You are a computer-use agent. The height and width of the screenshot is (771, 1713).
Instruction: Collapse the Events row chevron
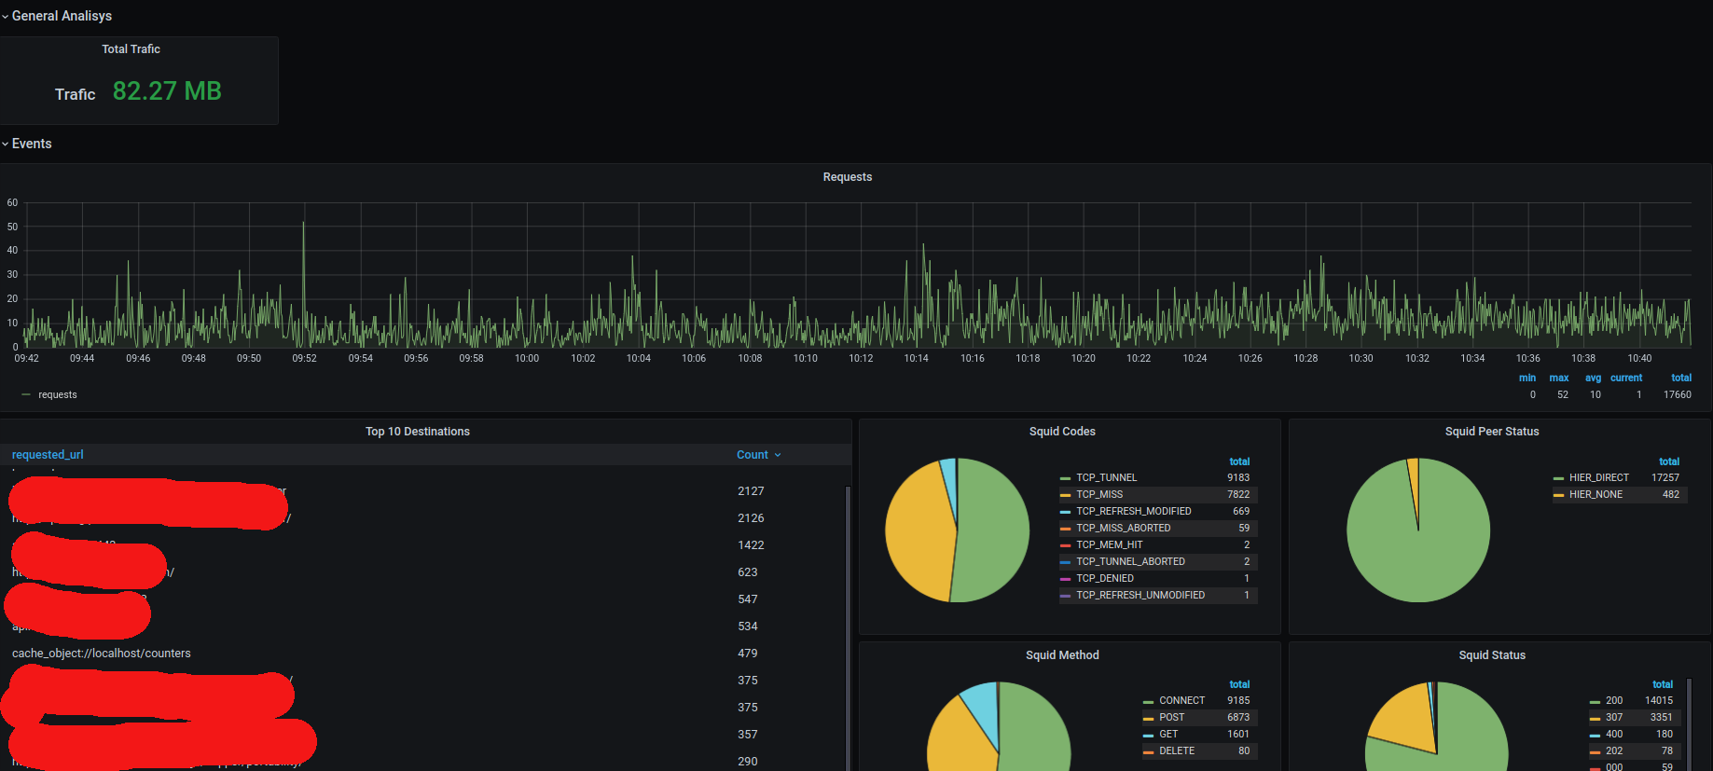6,145
